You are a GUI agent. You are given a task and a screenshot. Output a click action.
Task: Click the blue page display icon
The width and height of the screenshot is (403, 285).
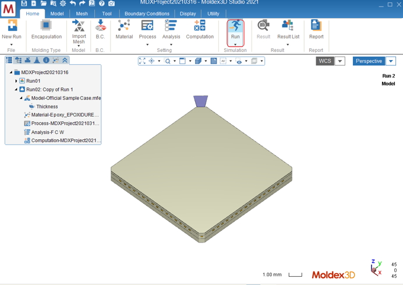pos(213,61)
